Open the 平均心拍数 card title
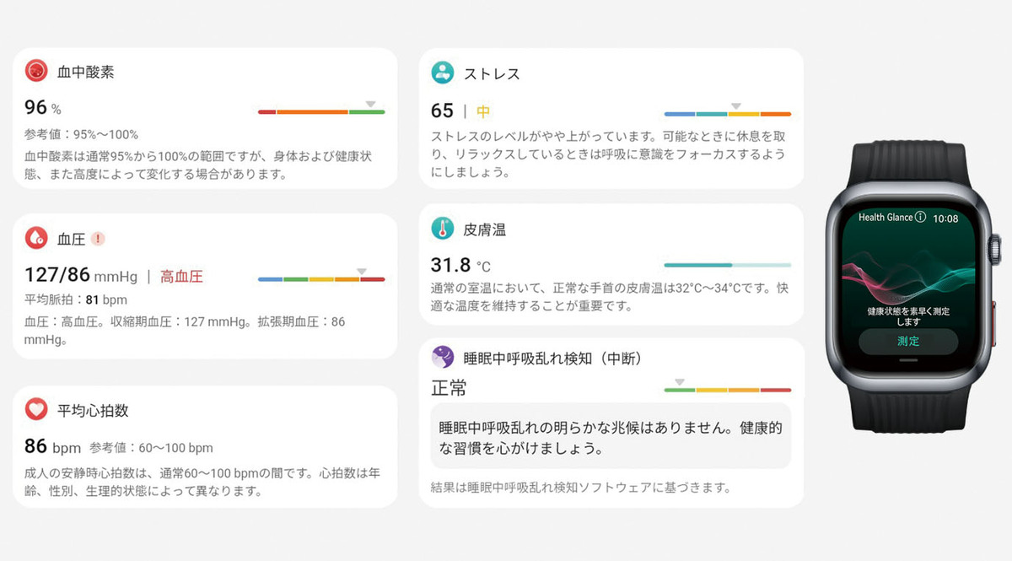 click(93, 411)
